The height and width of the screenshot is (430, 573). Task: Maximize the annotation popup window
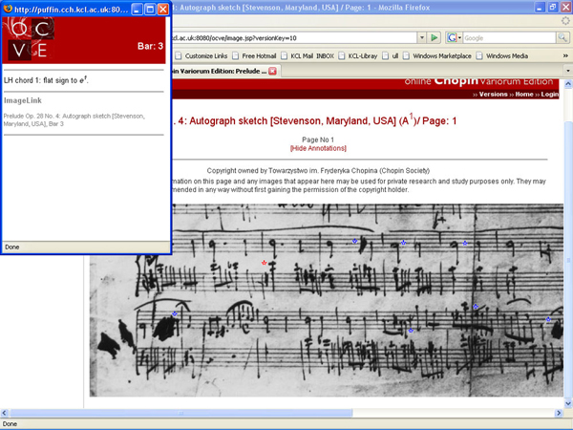[x=150, y=9]
